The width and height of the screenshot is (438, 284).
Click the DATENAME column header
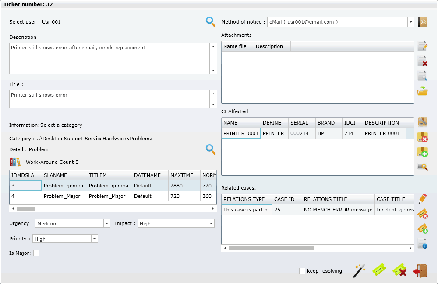[x=150, y=175]
